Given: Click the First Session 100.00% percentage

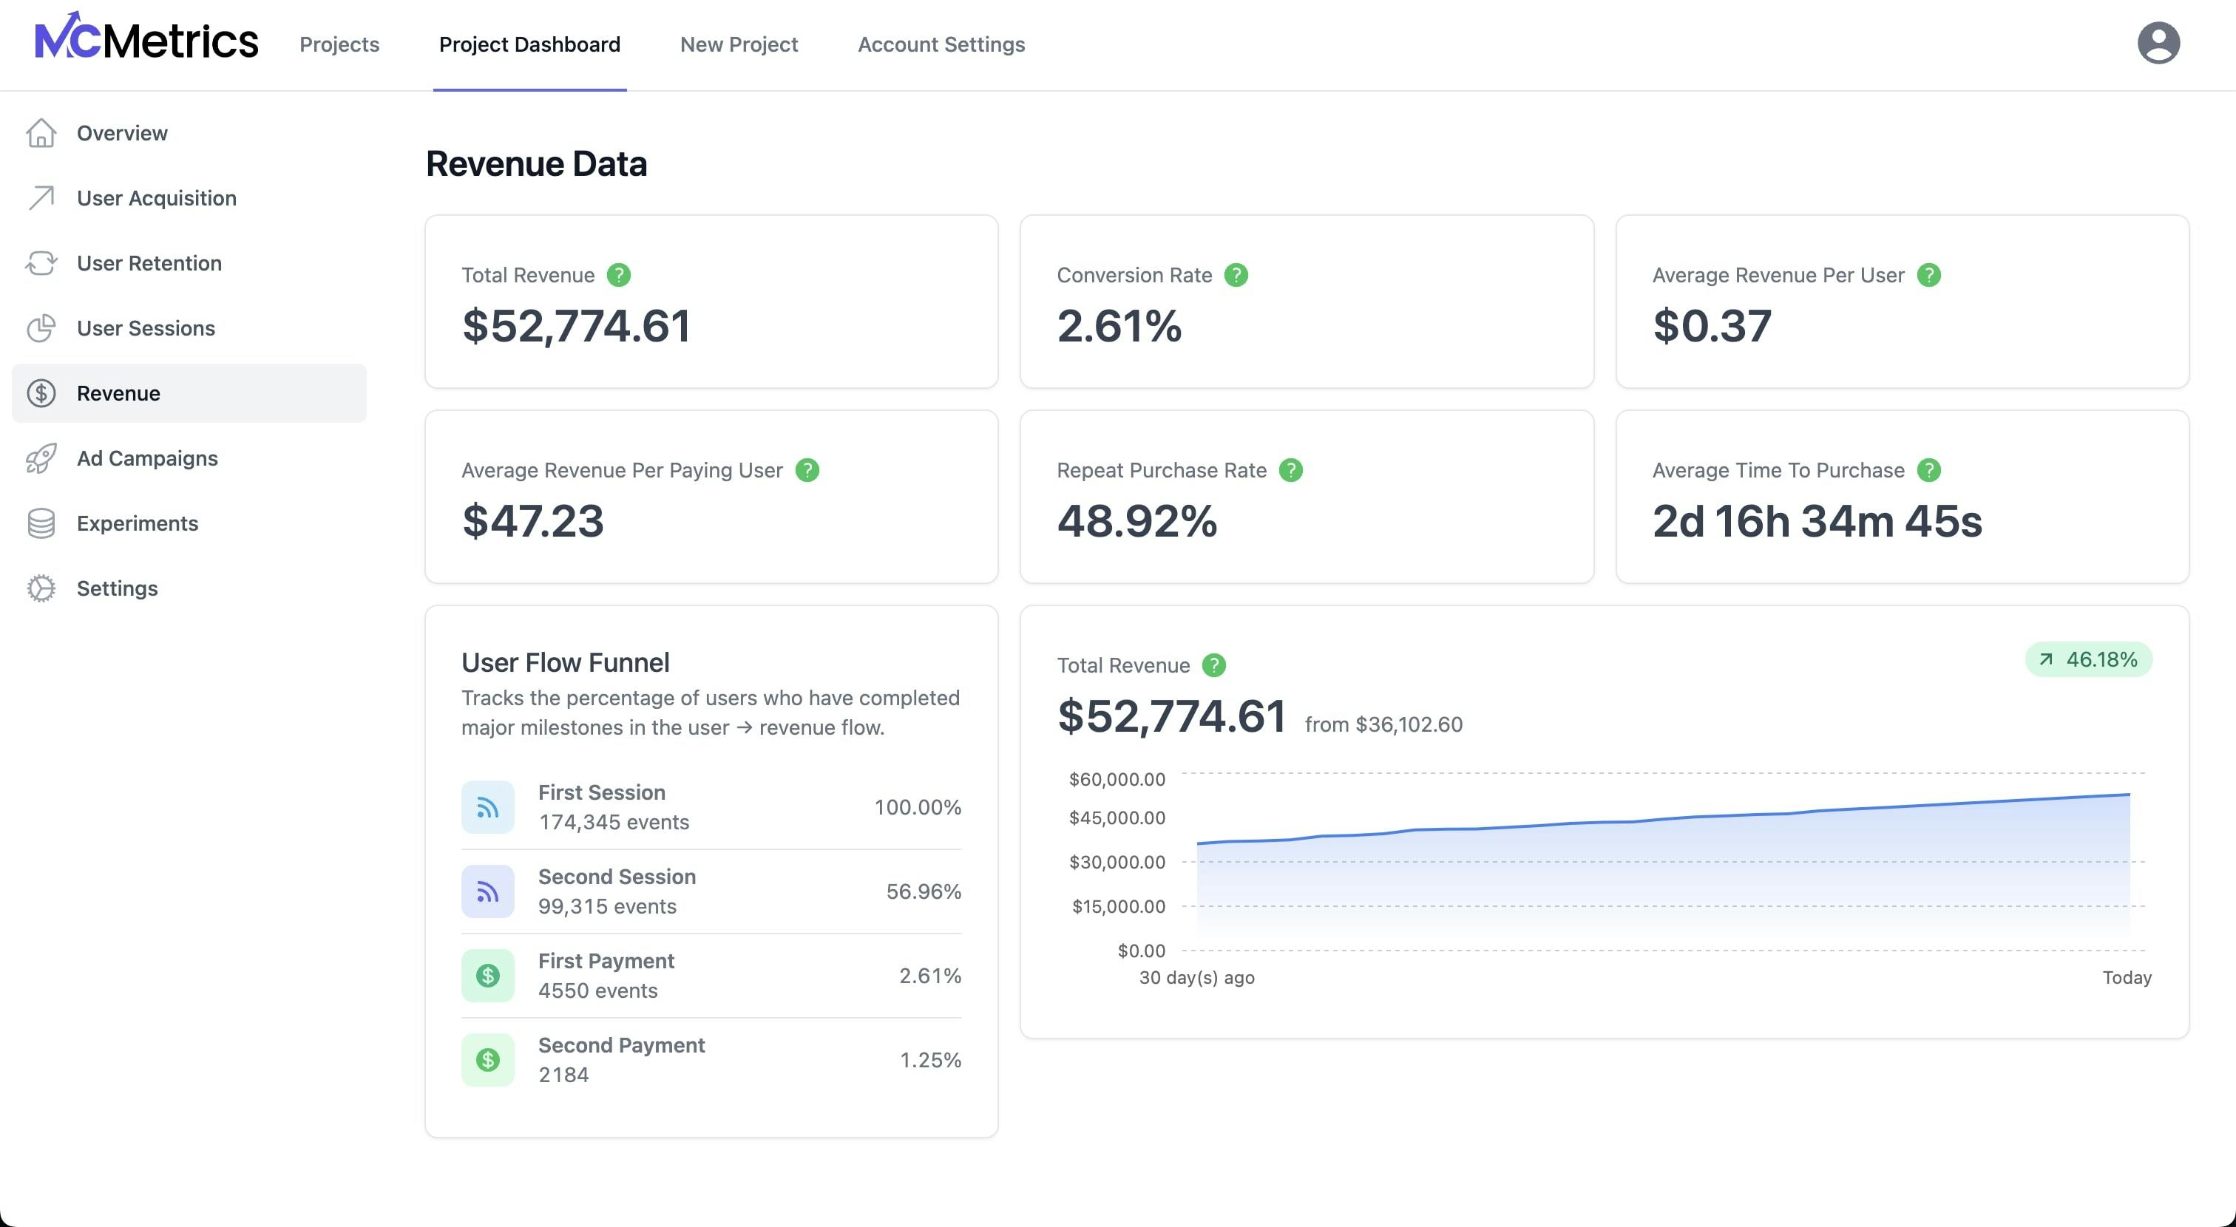Looking at the screenshot, I should (918, 808).
